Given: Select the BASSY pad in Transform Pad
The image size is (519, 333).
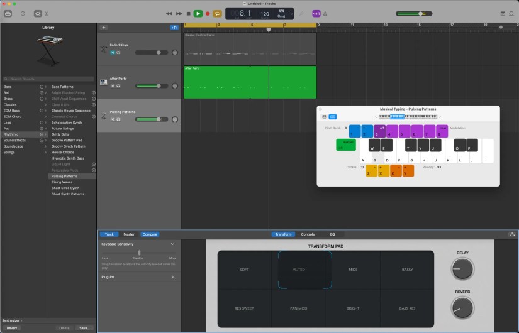Looking at the screenshot, I should pyautogui.click(x=407, y=270).
